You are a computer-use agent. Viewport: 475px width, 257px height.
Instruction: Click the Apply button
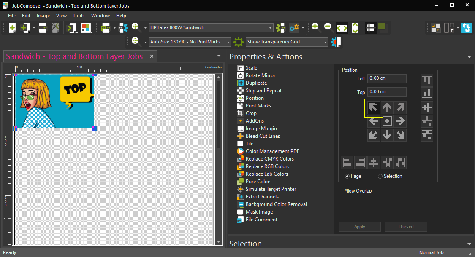point(360,227)
